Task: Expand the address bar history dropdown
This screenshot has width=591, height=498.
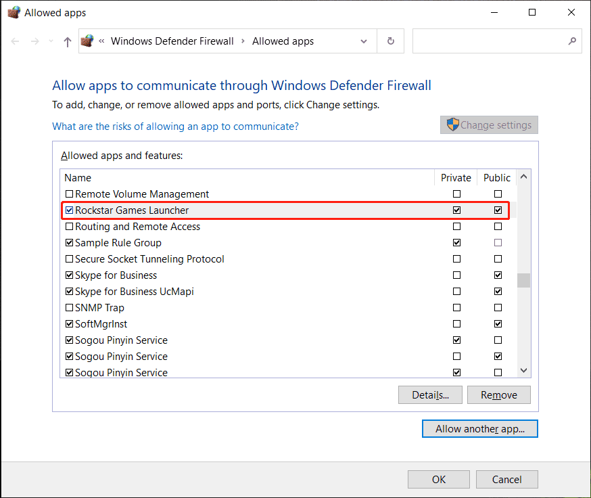Action: click(364, 41)
